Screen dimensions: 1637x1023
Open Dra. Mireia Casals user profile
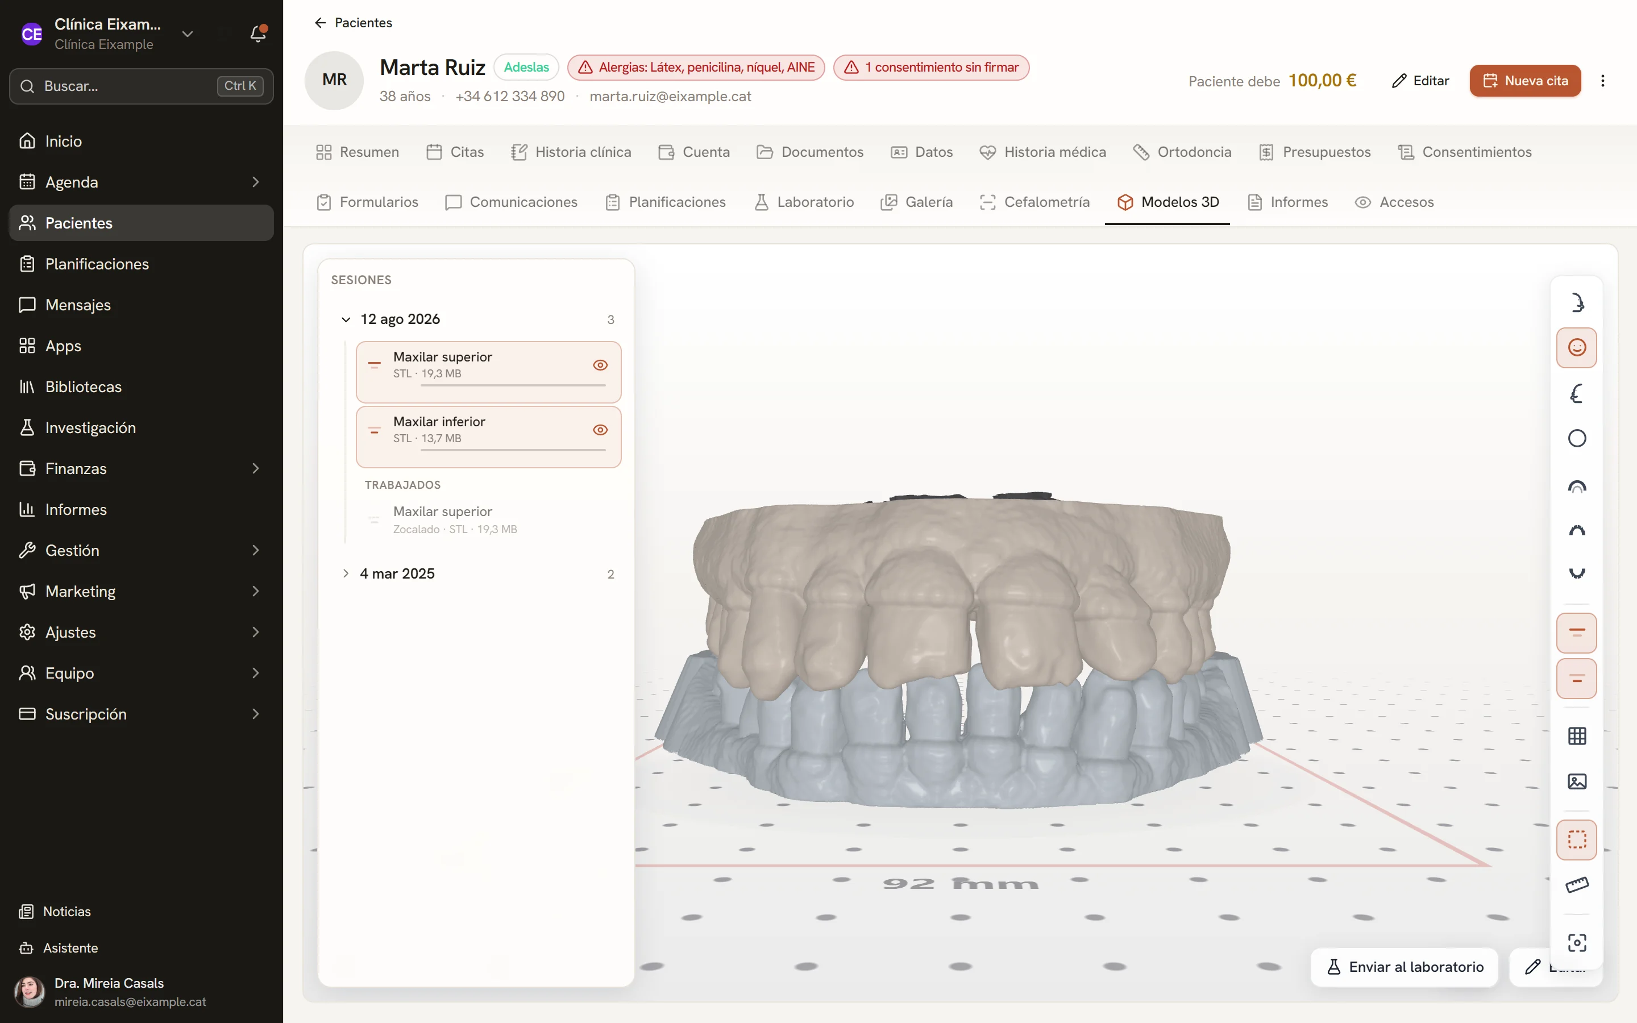[x=142, y=992]
